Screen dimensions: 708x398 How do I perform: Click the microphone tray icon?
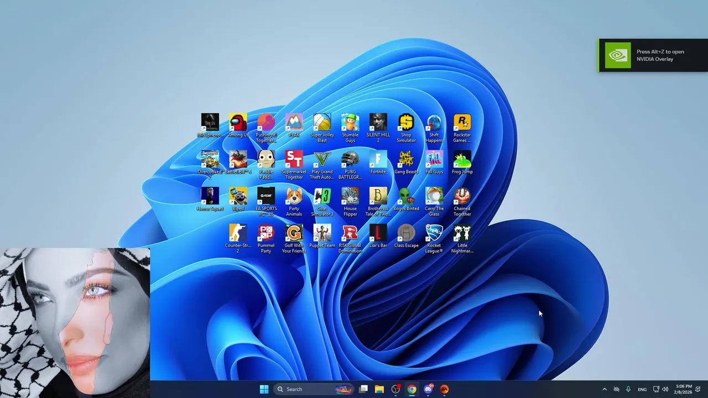628,389
